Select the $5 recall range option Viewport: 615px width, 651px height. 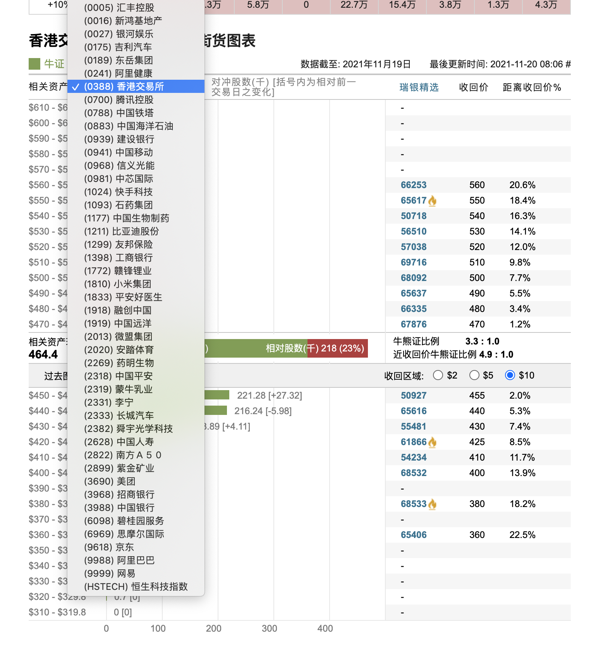[474, 375]
